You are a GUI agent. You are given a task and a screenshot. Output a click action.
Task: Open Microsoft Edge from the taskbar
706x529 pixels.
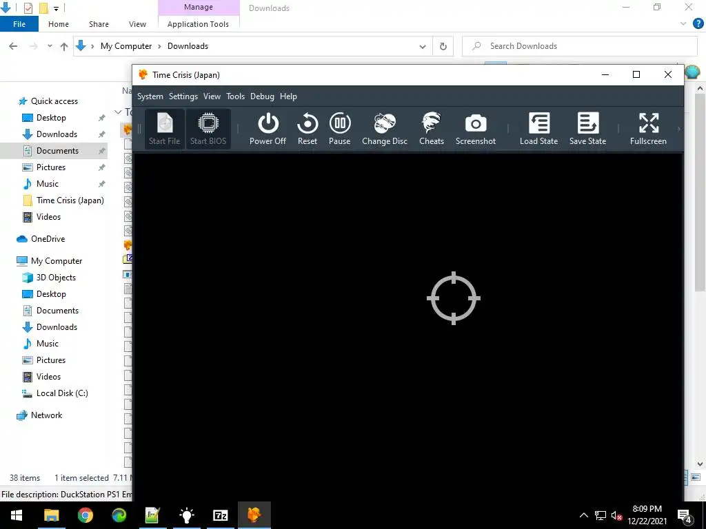[x=119, y=515]
